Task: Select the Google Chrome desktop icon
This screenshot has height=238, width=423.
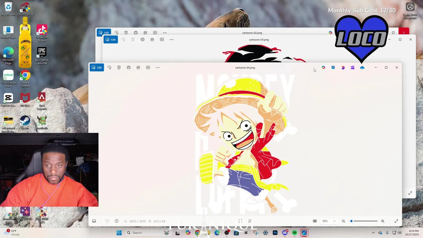Action: pyautogui.click(x=25, y=79)
